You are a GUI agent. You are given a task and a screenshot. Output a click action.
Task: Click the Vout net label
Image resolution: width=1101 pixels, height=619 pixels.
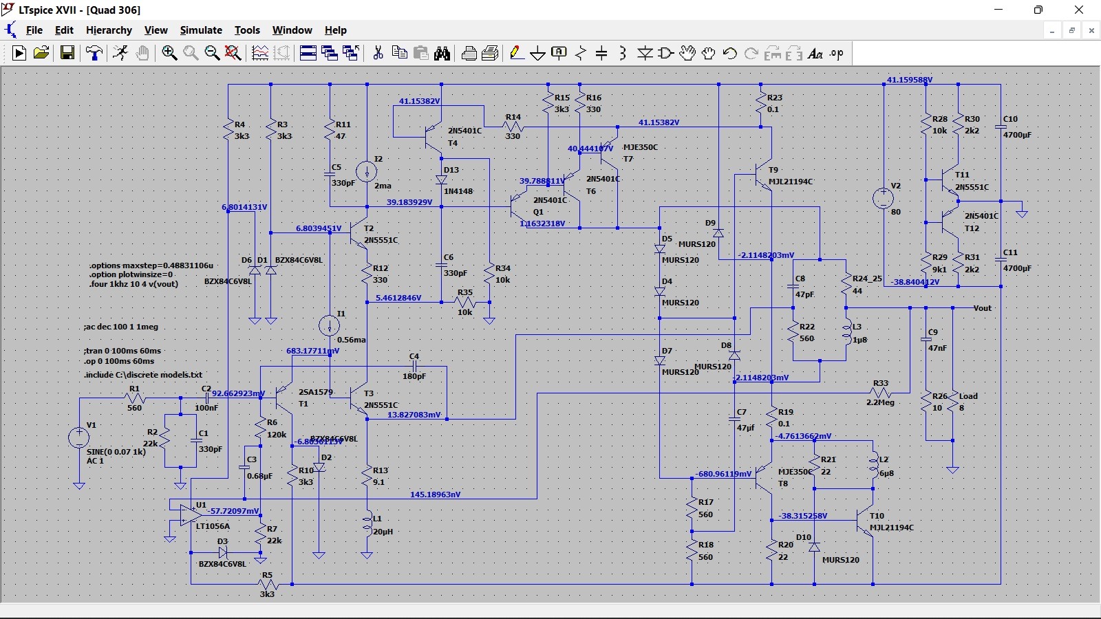[983, 308]
